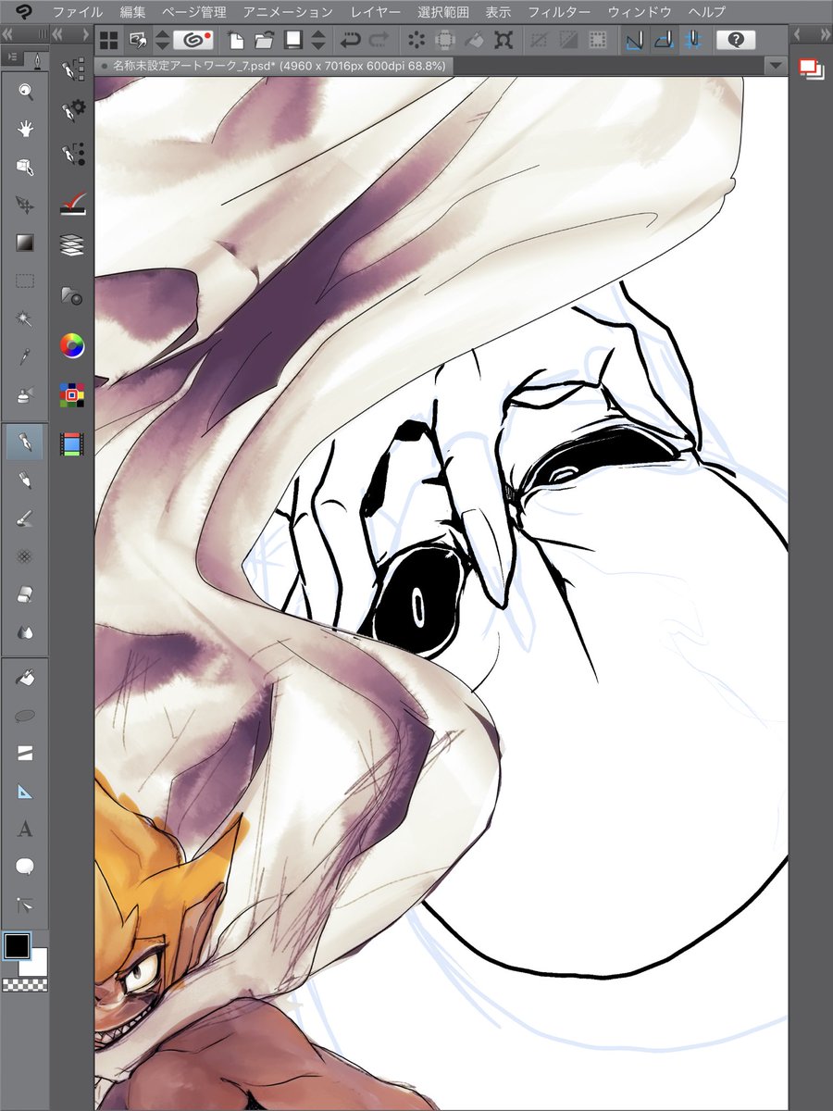Toggle snap to ruler in command bar
The height and width of the screenshot is (1111, 833).
tap(634, 40)
